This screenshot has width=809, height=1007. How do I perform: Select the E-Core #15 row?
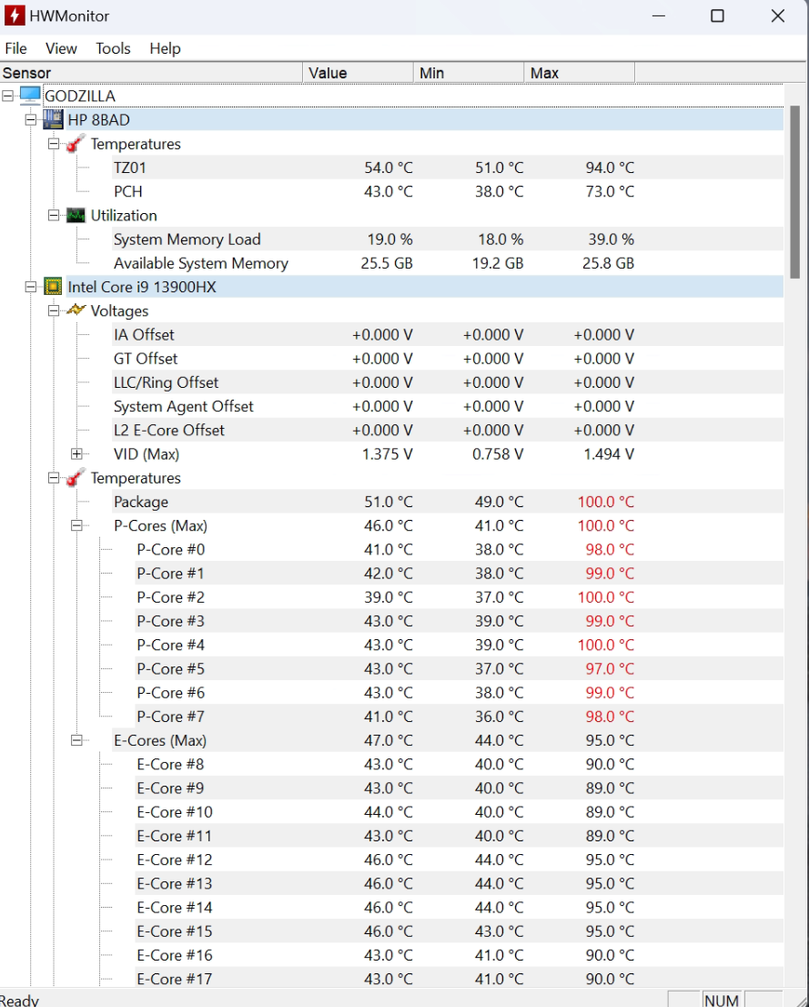click(459, 931)
